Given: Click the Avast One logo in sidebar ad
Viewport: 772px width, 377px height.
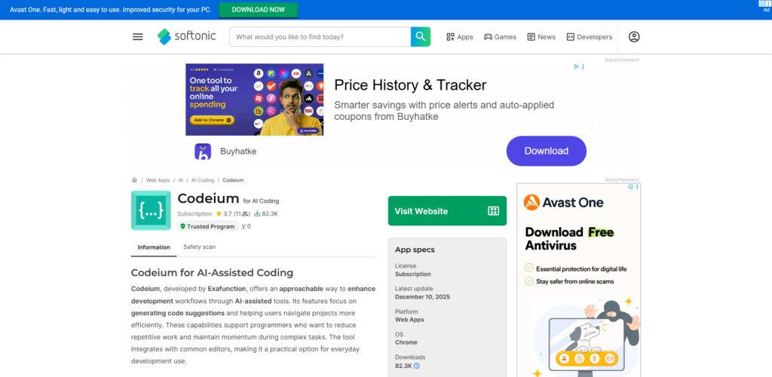Looking at the screenshot, I should point(563,202).
